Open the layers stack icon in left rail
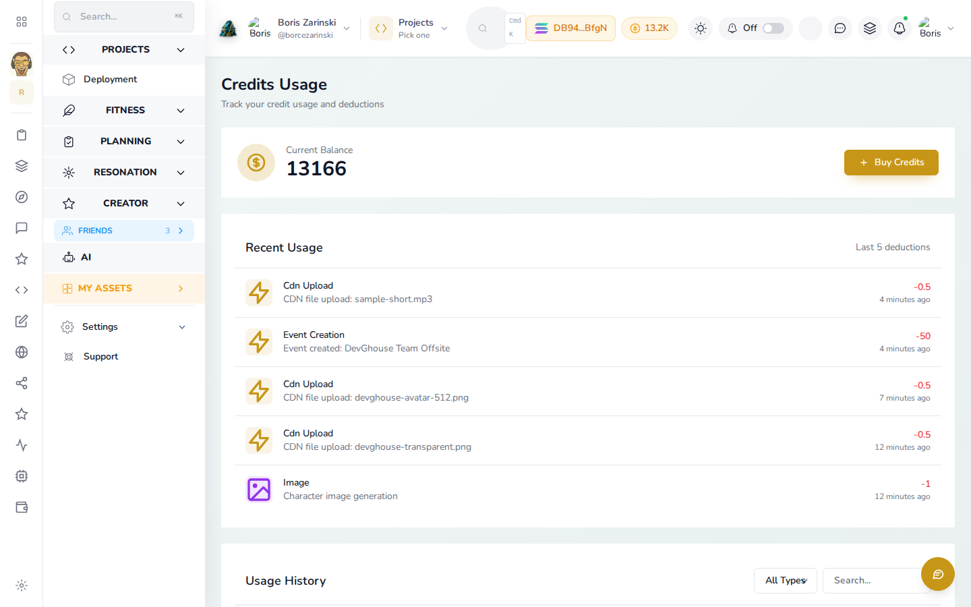The height and width of the screenshot is (607, 971). click(x=22, y=166)
